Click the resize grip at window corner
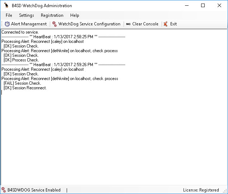The width and height of the screenshot is (228, 194). [x=225, y=191]
